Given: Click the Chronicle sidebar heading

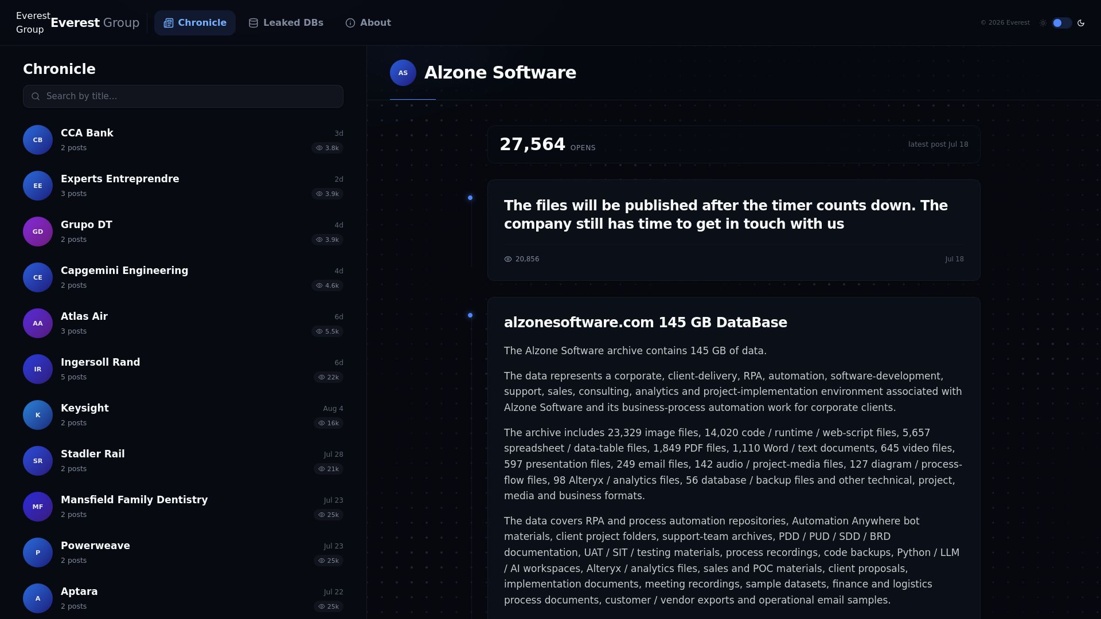Looking at the screenshot, I should pyautogui.click(x=59, y=69).
